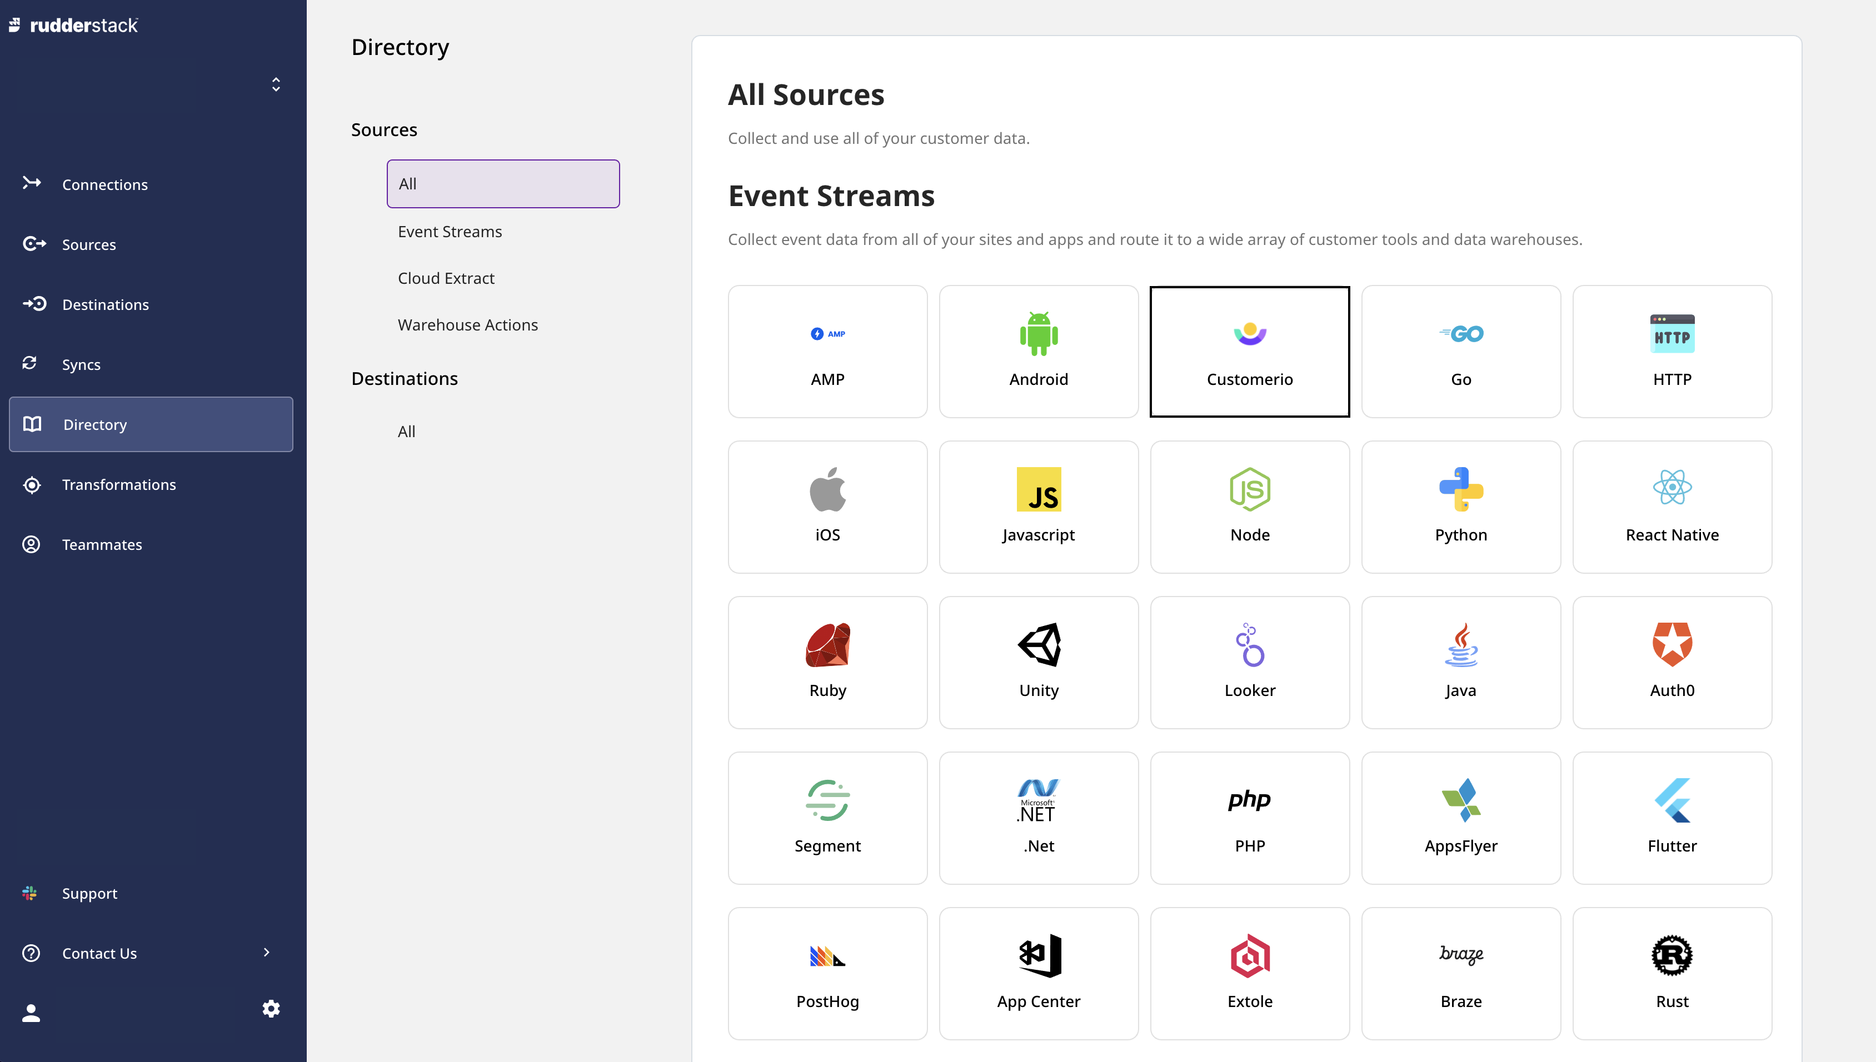Image resolution: width=1876 pixels, height=1062 pixels.
Task: Select the Cloud Extract filter
Action: coord(446,277)
